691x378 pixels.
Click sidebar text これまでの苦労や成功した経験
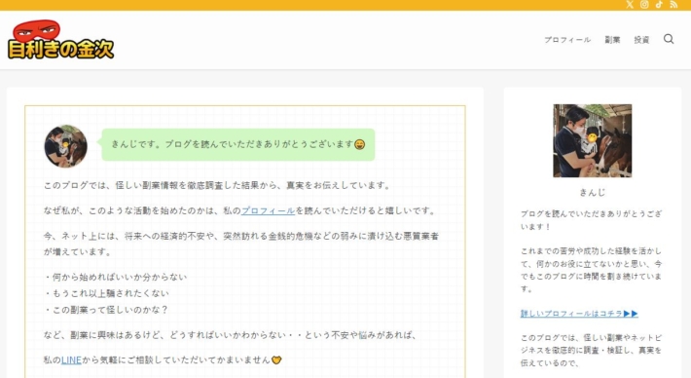[x=591, y=270]
